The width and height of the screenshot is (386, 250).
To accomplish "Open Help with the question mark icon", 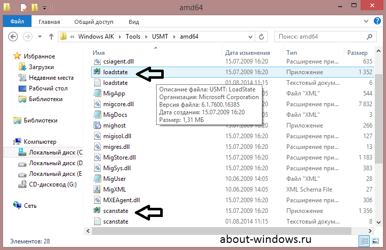I will pyautogui.click(x=377, y=21).
